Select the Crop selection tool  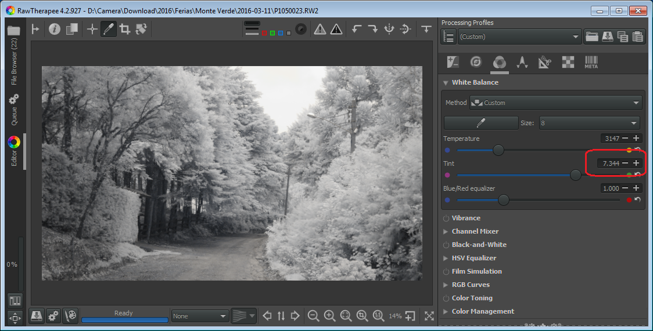click(x=124, y=29)
